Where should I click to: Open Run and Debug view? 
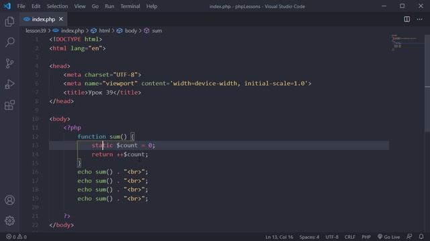pos(9,84)
